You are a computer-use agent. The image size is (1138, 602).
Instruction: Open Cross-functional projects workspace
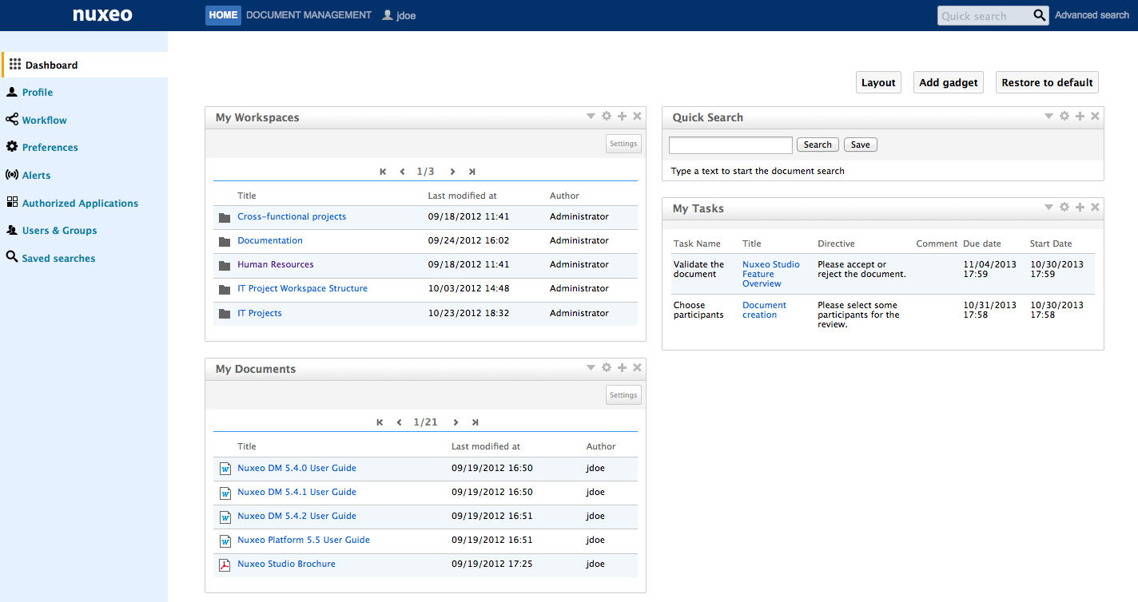292,217
